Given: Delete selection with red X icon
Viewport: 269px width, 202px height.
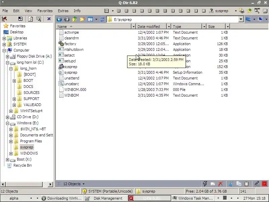Looking at the screenshot, I should pos(221,184).
